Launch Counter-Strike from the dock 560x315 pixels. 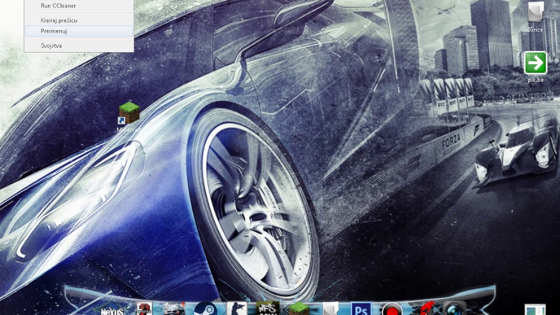pos(237,308)
